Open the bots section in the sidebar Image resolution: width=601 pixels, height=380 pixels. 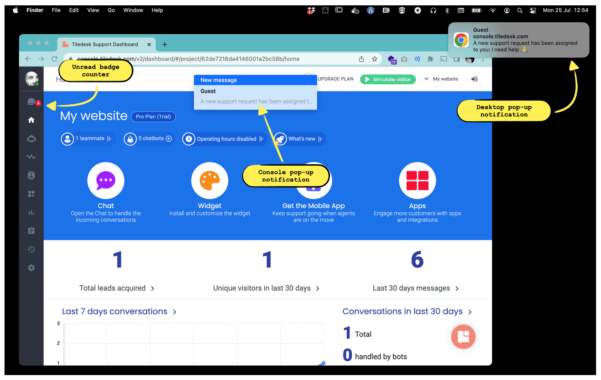(x=31, y=139)
